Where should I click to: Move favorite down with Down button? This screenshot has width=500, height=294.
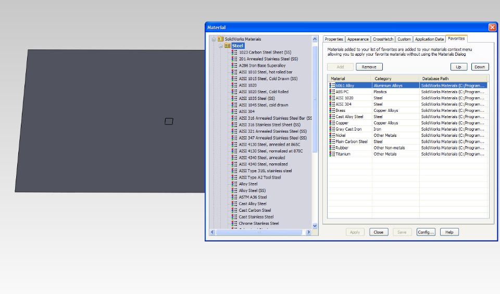coord(480,67)
